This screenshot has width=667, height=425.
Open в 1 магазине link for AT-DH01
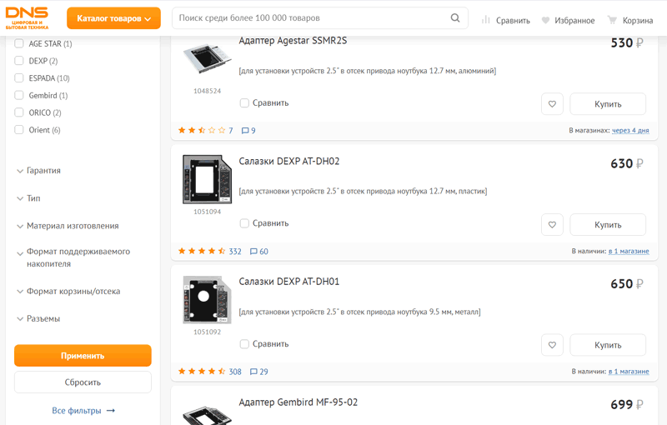[x=629, y=372]
